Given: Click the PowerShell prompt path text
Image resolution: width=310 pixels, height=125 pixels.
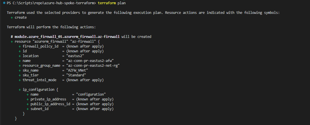Looking at the screenshot, I should click(x=51, y=3).
